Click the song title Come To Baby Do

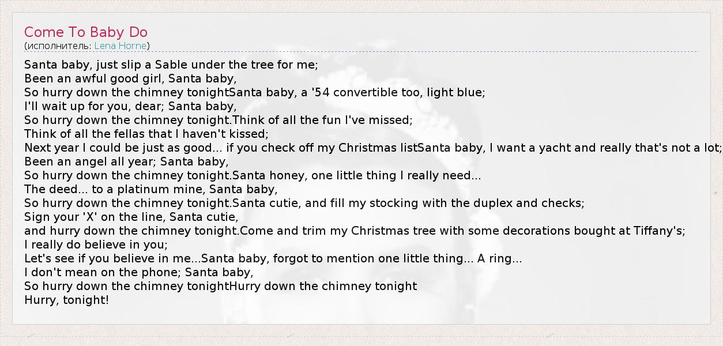coord(86,32)
